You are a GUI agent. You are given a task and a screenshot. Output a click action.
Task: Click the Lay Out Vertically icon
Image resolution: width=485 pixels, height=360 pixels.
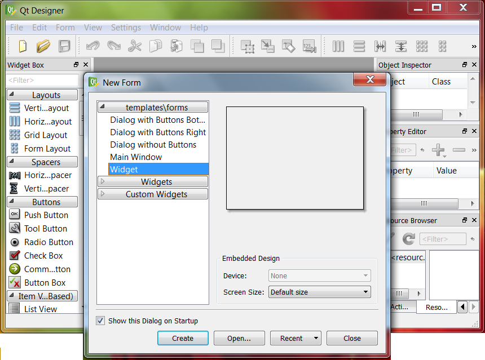tap(359, 46)
